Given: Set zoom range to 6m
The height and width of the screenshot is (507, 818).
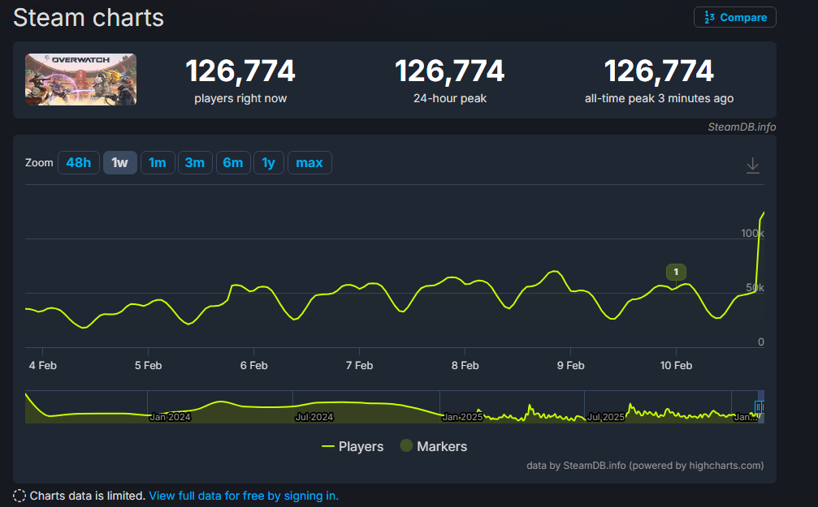Looking at the screenshot, I should pos(233,162).
